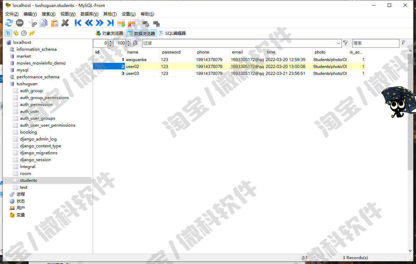416x264 pixels.
Task: Delete with the black X icon
Action: pos(65,23)
